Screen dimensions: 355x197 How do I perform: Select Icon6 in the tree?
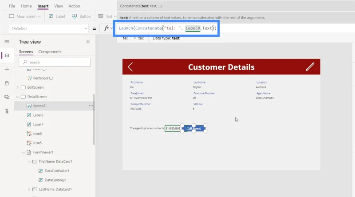(x=37, y=134)
